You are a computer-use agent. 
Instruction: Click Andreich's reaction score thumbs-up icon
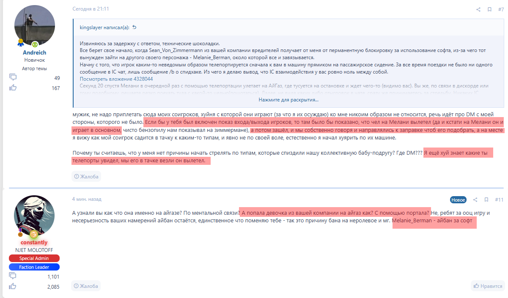click(x=13, y=88)
